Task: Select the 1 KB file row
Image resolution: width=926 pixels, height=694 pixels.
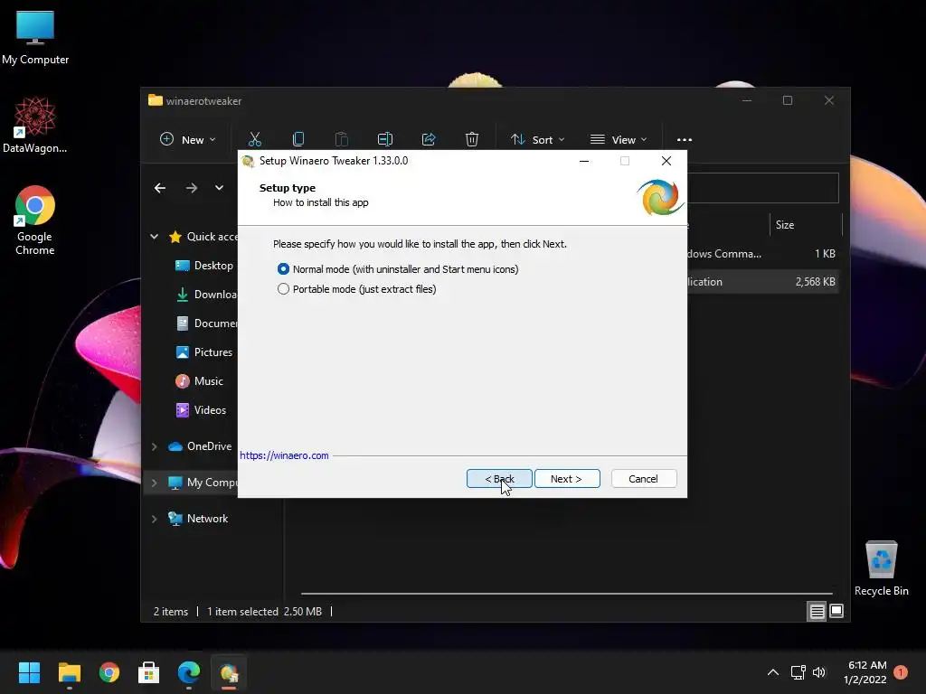Action: tap(763, 254)
